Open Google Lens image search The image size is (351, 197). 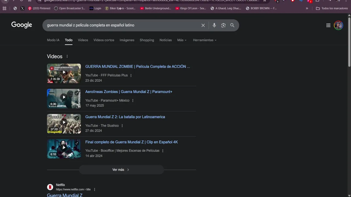tap(223, 25)
